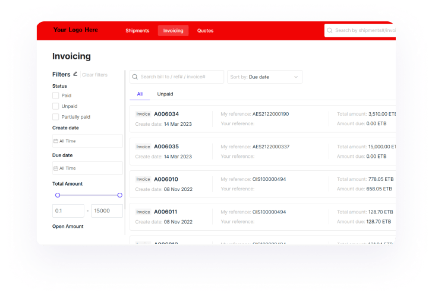Click the Invoice badge on A006010

(143, 179)
